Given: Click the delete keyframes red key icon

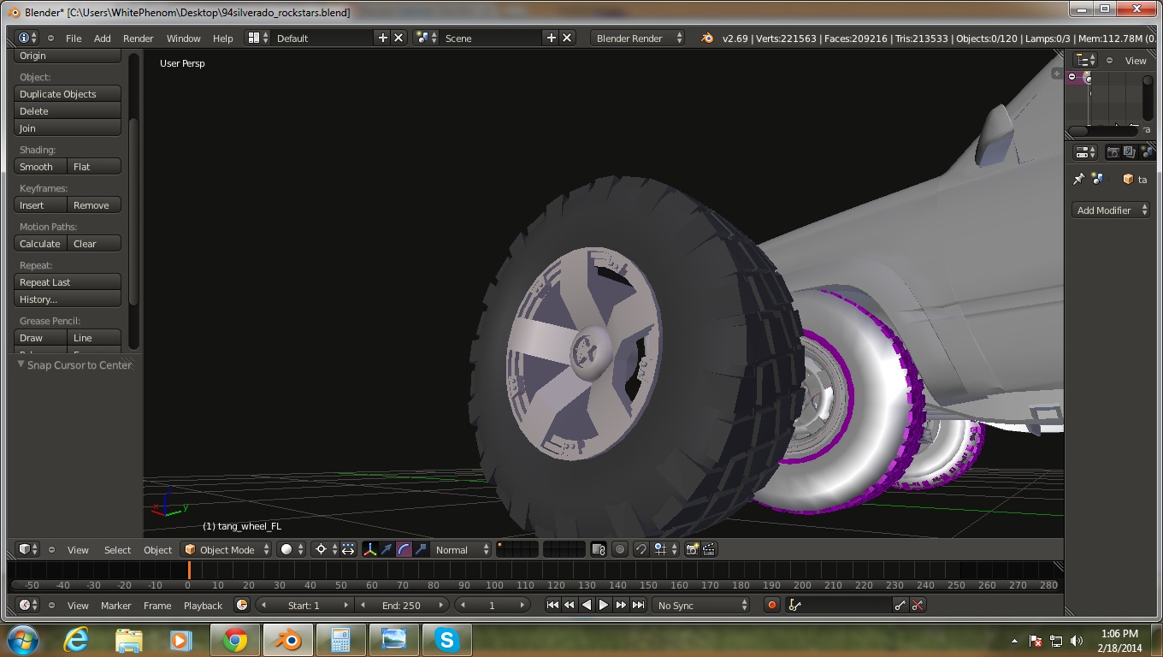Looking at the screenshot, I should 918,605.
